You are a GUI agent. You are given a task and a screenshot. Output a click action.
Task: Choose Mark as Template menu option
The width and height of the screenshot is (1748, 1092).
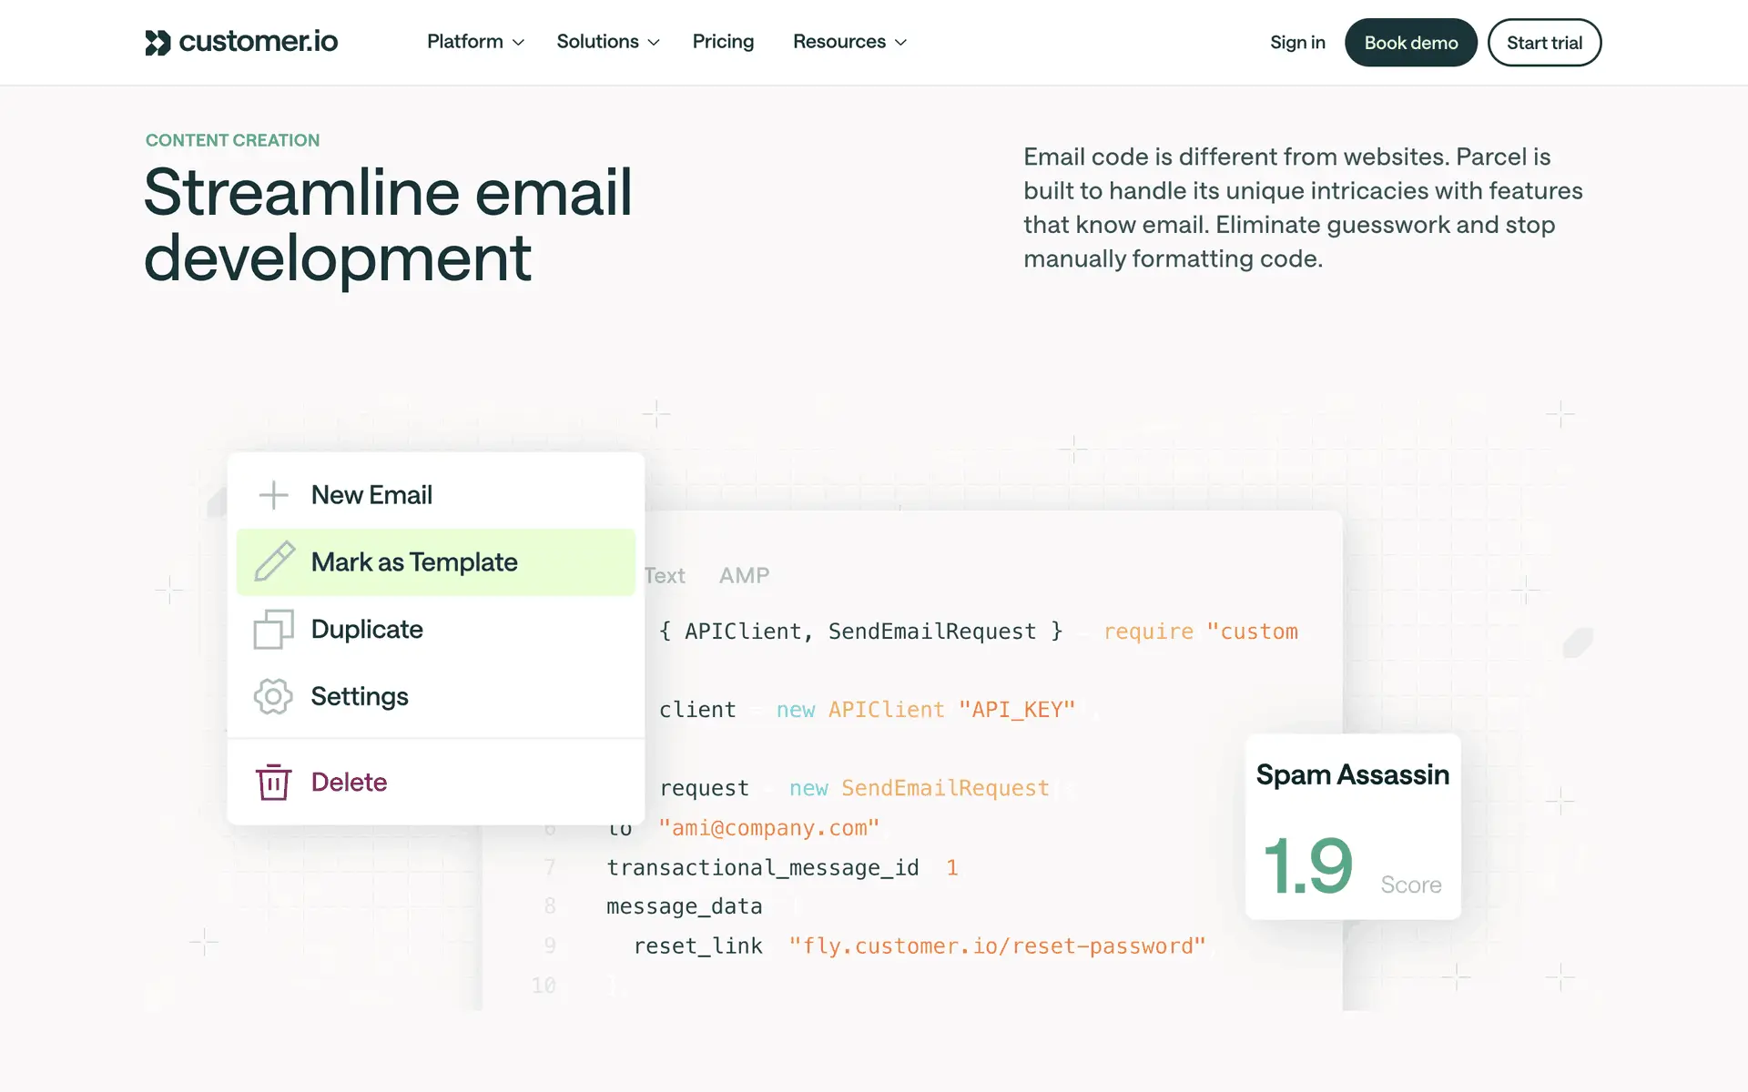tap(414, 562)
